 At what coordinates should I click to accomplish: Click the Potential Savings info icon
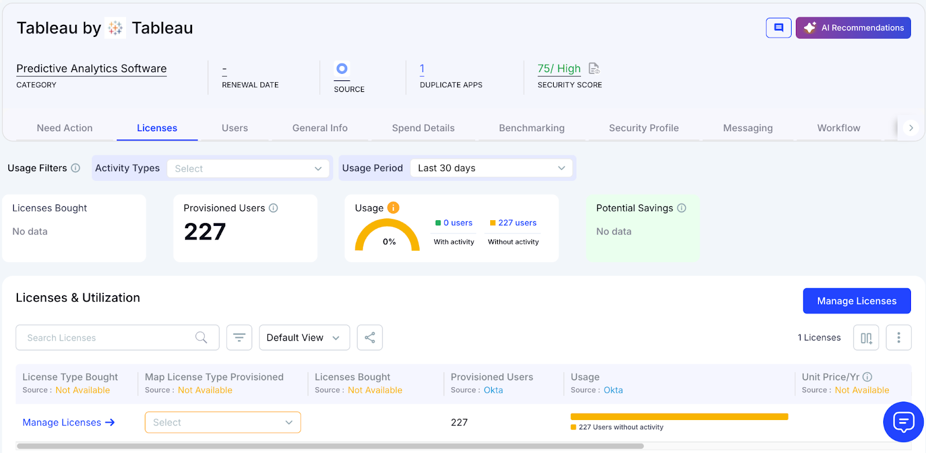pyautogui.click(x=682, y=208)
